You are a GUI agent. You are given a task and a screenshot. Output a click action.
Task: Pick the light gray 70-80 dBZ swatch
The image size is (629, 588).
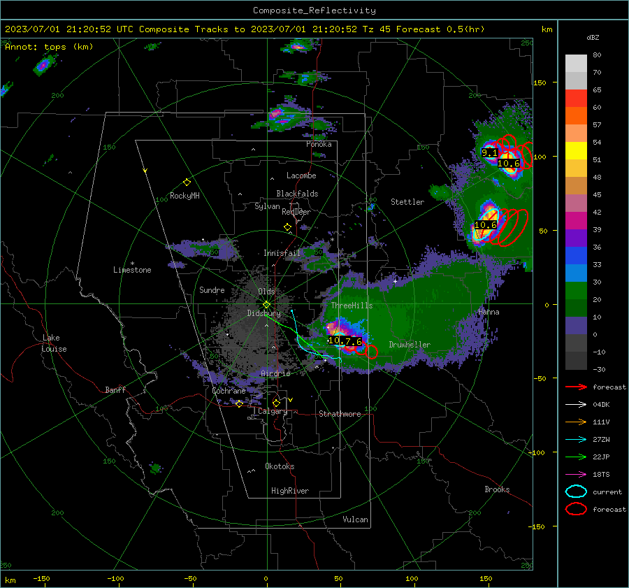(x=576, y=64)
